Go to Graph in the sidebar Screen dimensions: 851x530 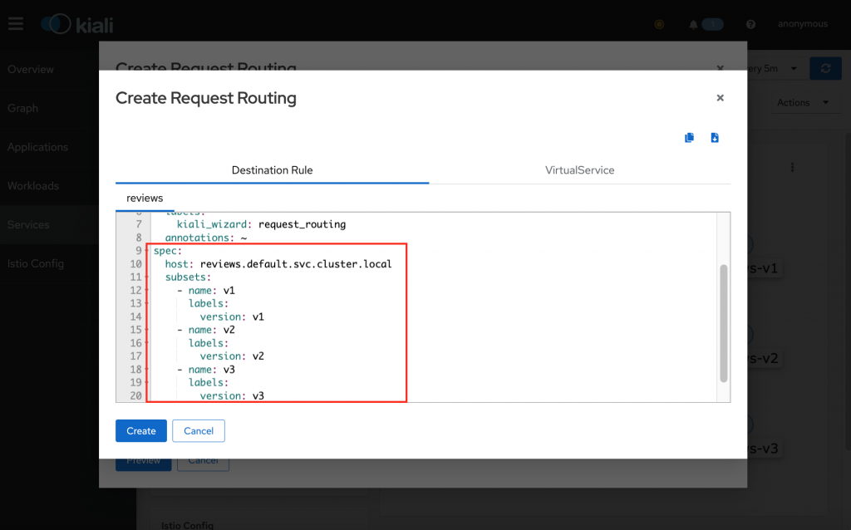coord(22,108)
